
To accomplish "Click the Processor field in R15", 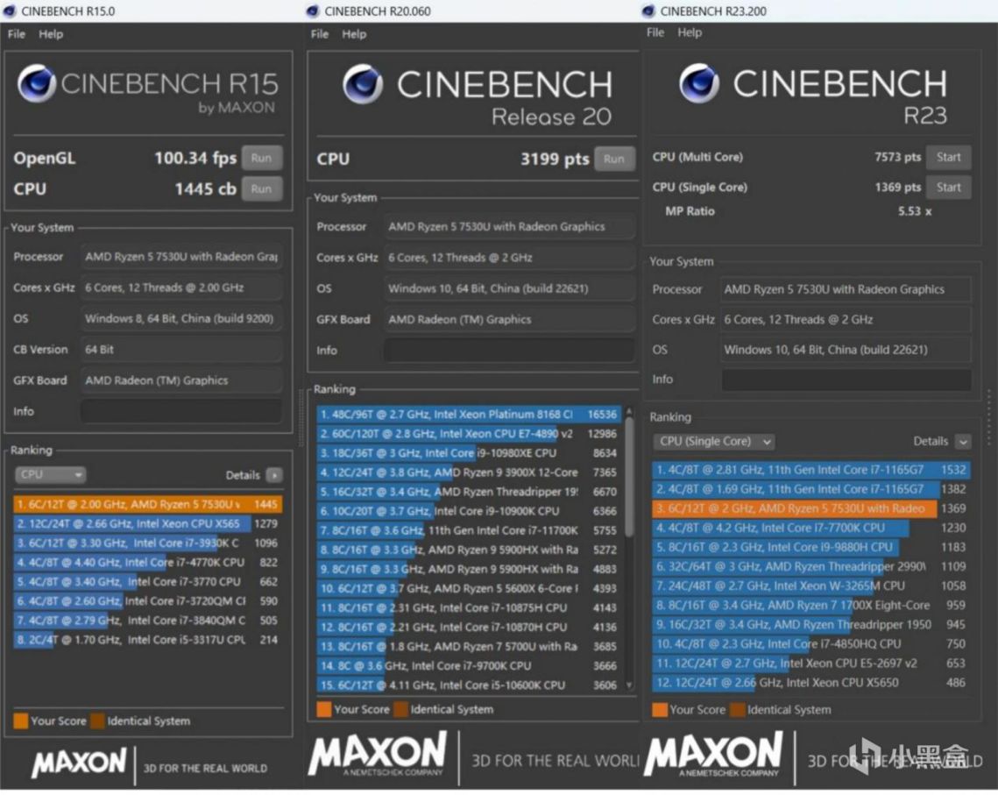I will [x=180, y=257].
